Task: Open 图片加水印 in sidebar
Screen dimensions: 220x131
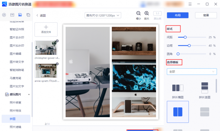Action: 17,45
